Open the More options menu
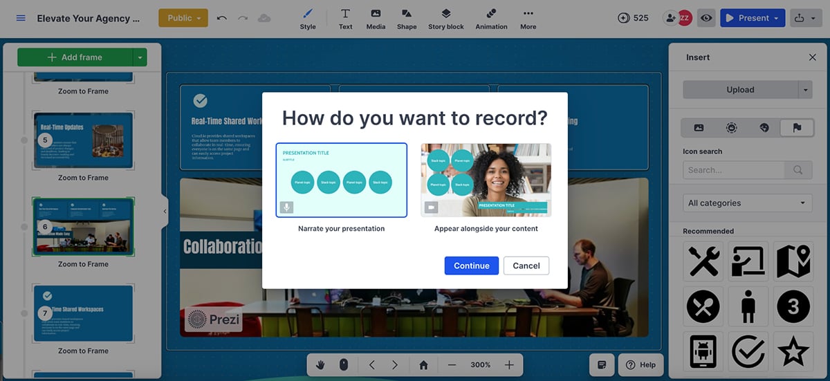 click(x=528, y=19)
